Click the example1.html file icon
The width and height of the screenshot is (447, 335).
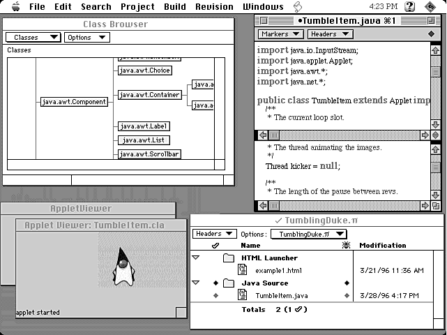click(243, 270)
